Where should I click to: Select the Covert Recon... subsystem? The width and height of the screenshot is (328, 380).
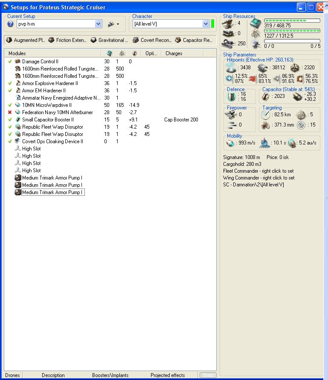(152, 40)
